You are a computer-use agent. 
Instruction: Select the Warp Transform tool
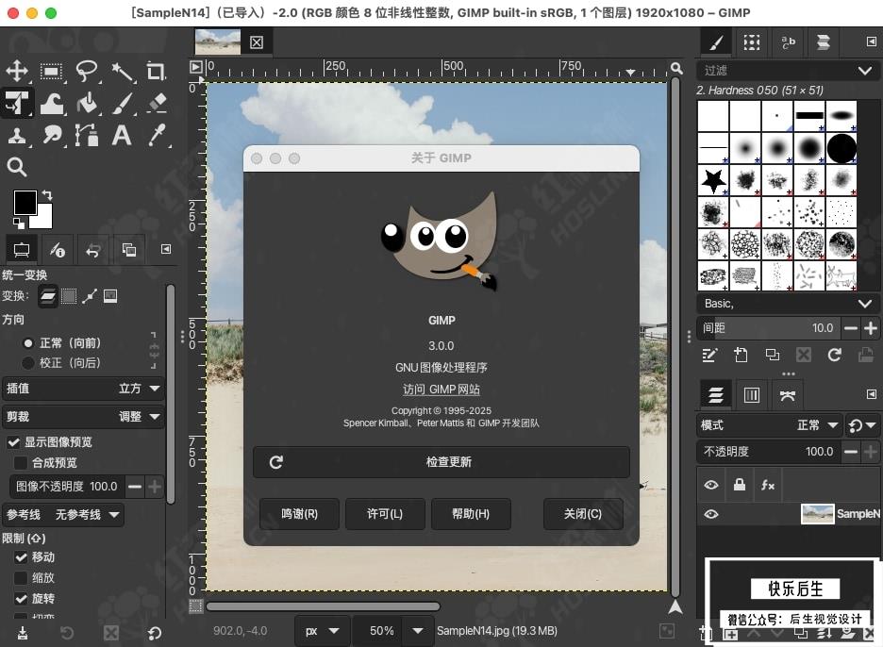[x=51, y=104]
